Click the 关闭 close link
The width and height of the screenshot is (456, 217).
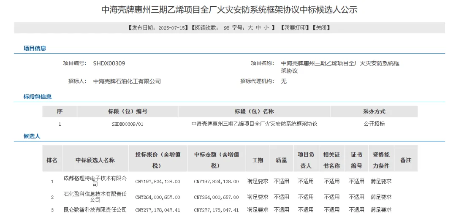pyautogui.click(x=321, y=28)
